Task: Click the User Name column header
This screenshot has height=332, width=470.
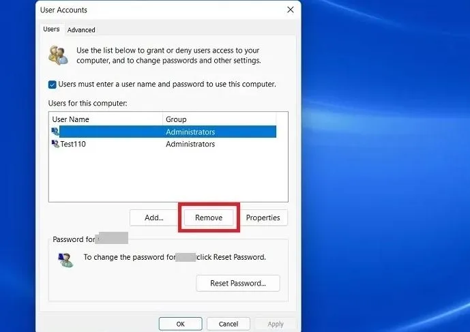Action: 106,119
